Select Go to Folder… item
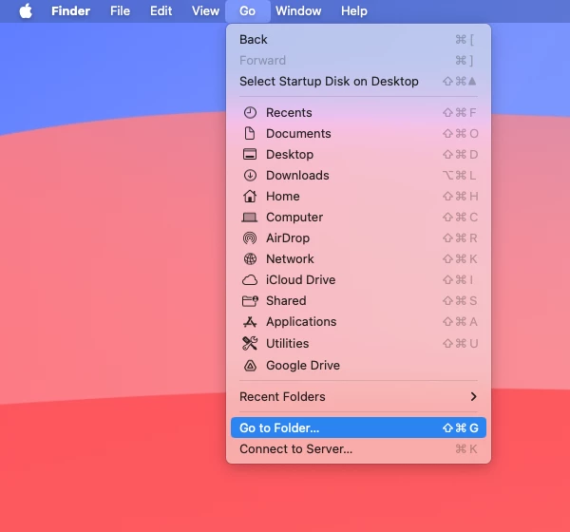Screen dimensions: 570x532 (358, 427)
